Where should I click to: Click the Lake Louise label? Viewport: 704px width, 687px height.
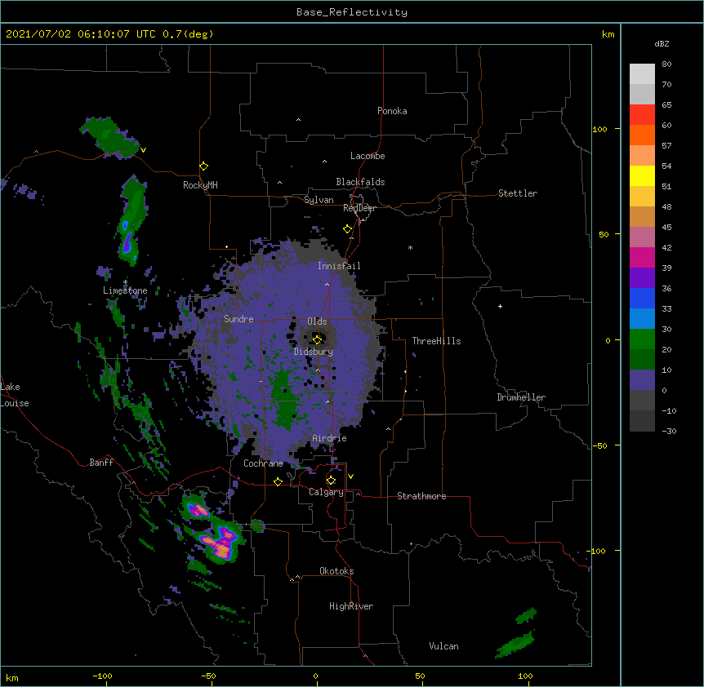click(15, 395)
